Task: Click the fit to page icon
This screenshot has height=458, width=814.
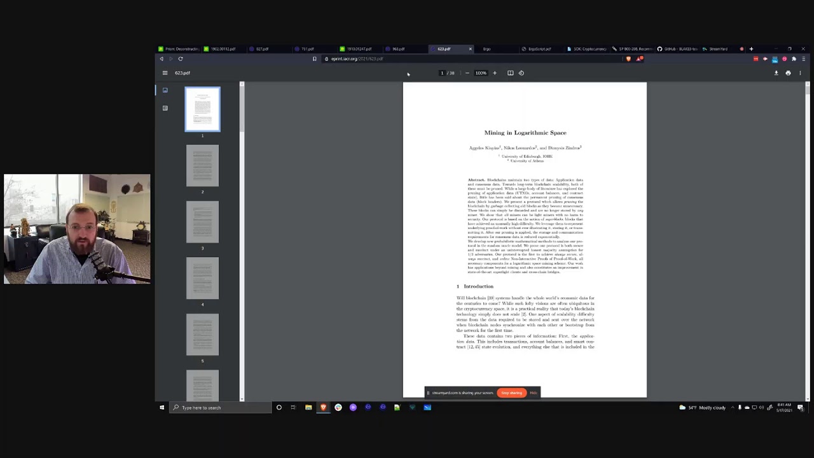Action: [510, 73]
